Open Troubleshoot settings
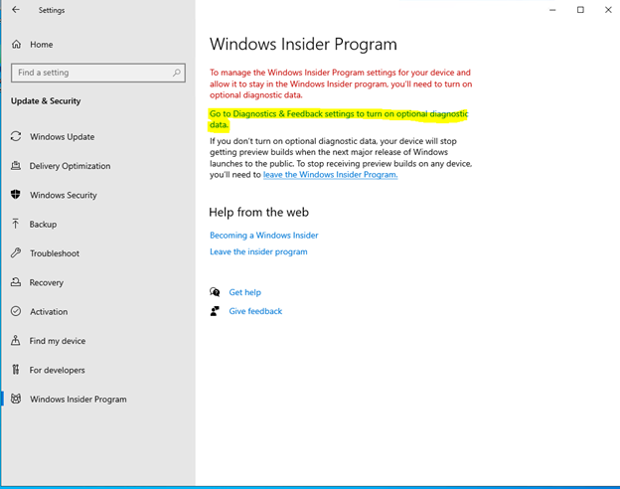The width and height of the screenshot is (620, 489). coord(55,253)
